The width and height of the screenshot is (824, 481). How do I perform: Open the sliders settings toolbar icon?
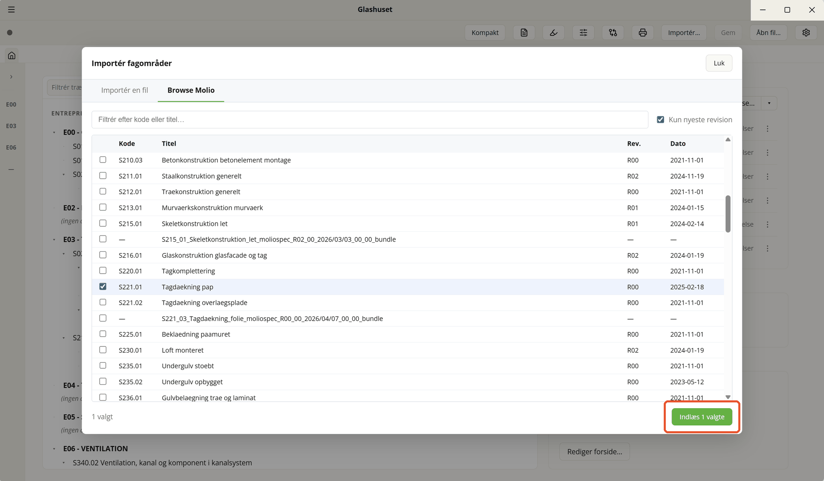(583, 33)
